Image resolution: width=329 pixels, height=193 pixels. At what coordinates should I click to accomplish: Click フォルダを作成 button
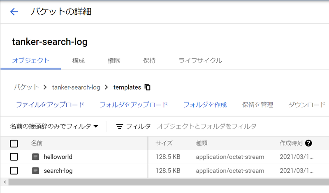pyautogui.click(x=205, y=105)
